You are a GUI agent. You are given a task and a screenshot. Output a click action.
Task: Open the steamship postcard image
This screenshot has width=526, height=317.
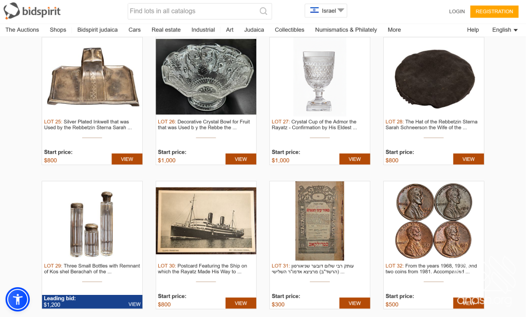[x=206, y=221]
